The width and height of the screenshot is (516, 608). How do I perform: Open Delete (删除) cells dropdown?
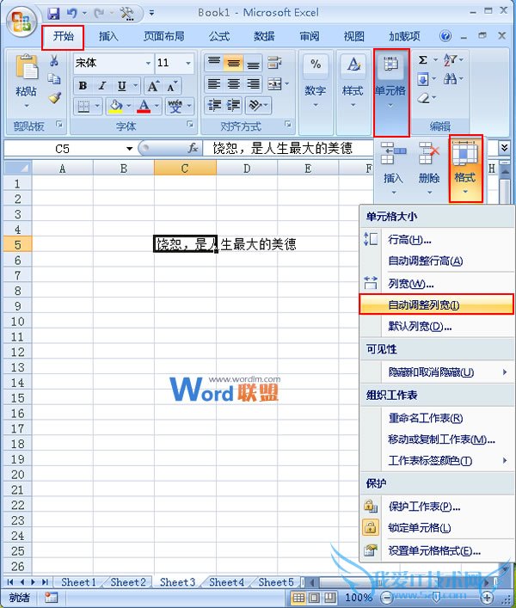[429, 168]
